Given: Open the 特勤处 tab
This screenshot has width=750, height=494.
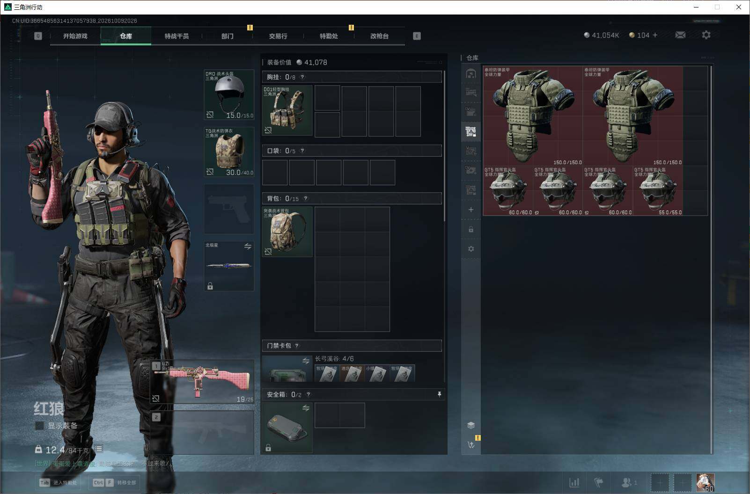Looking at the screenshot, I should coord(329,36).
